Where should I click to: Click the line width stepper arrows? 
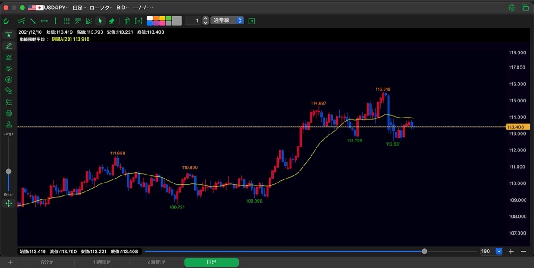click(206, 21)
